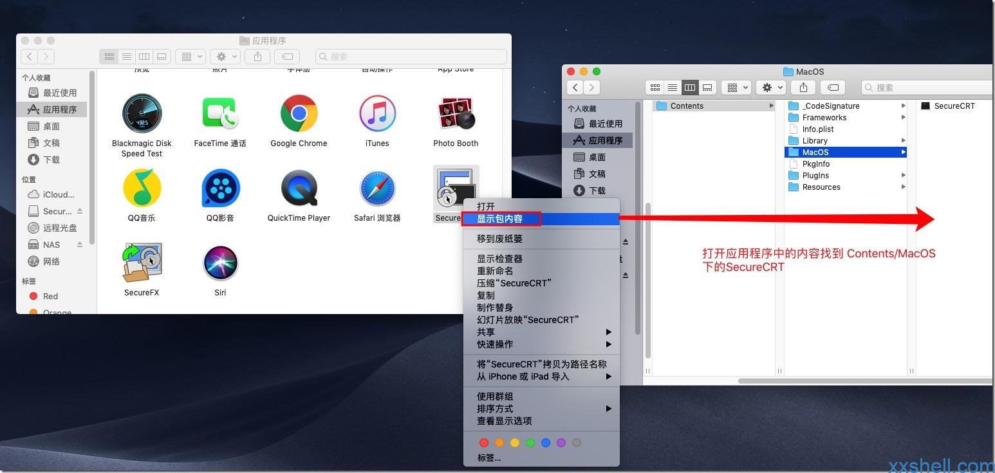Go forward in 应用程序 window
Viewport: 995px width, 473px height.
coord(46,57)
